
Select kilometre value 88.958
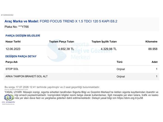(153, 49)
